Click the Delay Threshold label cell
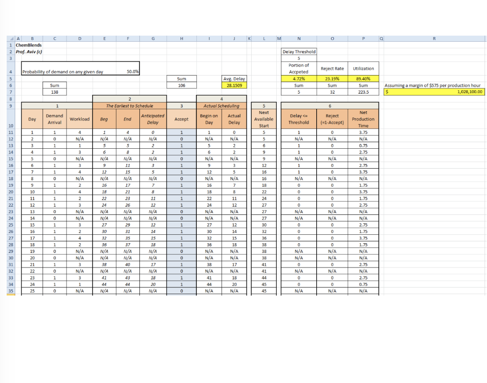487x383 pixels. tap(298, 51)
